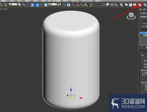Open the 图形编辑器 menu
The height and width of the screenshot is (112, 147).
(x=57, y=1)
